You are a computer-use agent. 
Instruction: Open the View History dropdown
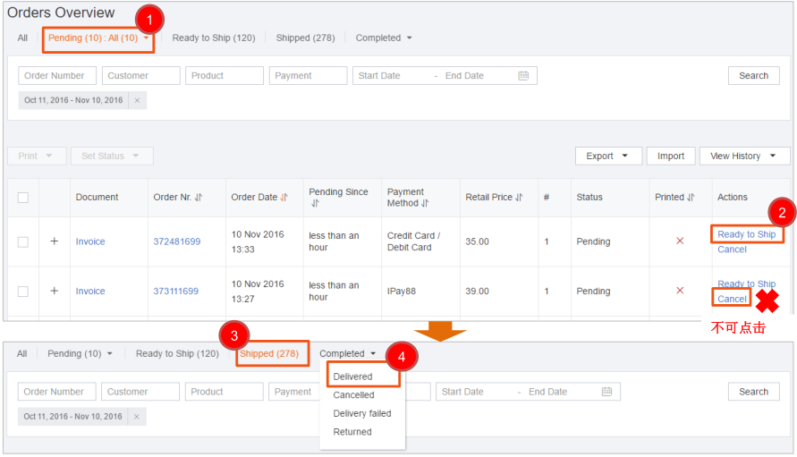(744, 156)
